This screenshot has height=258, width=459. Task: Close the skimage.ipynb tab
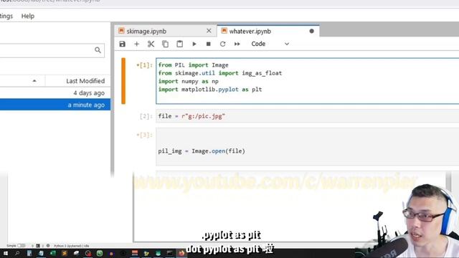(209, 31)
